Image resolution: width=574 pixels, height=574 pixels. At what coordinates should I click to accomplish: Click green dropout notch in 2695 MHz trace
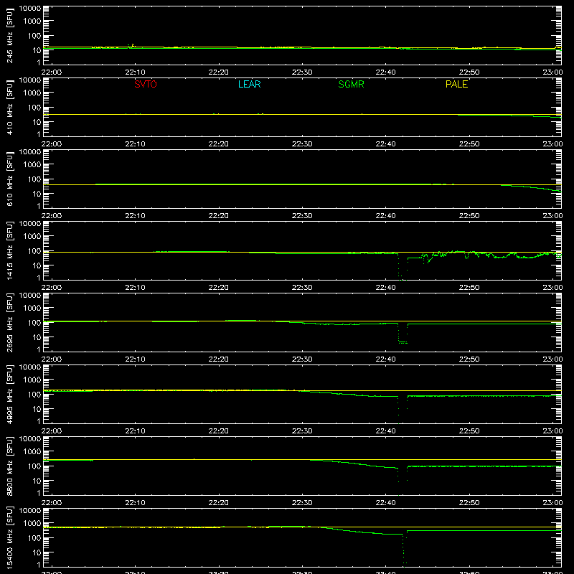pyautogui.click(x=403, y=334)
